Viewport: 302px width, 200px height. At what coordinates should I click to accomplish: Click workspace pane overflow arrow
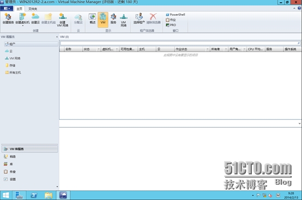click(57, 186)
